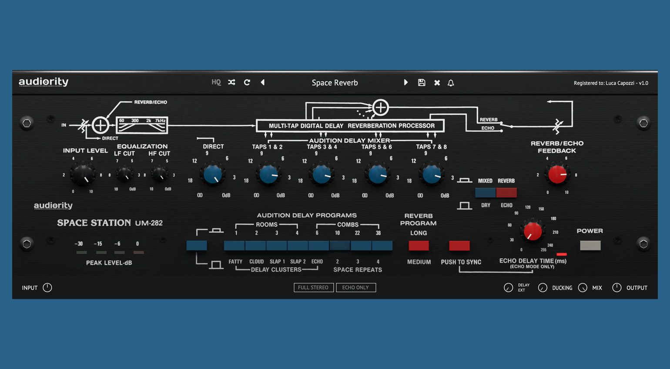Delete the preset using the X icon
Viewport: 670px width, 369px height.
click(x=437, y=82)
